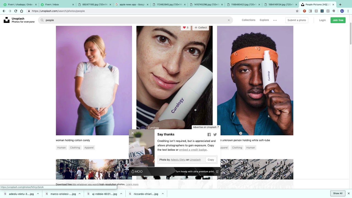Image resolution: width=352 pixels, height=198 pixels.
Task: Click Advertise on Unsplash link
Action: pos(206,127)
